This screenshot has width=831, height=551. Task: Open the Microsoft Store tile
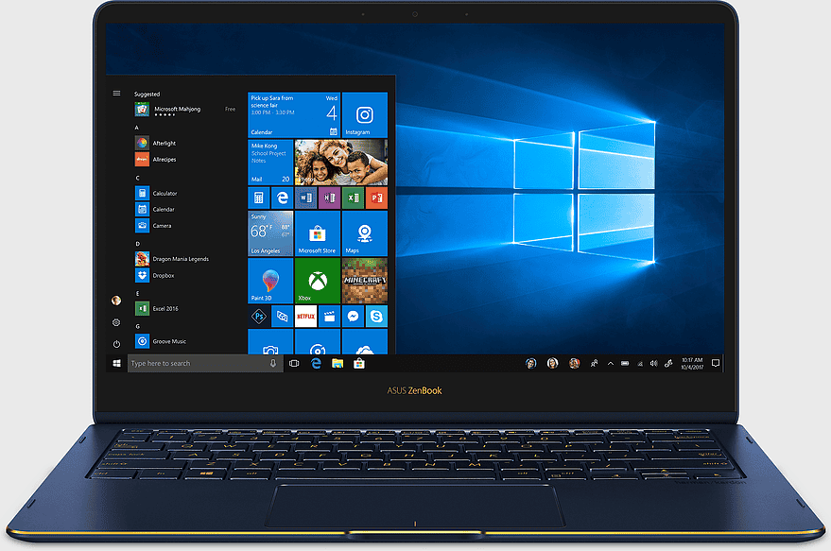coord(318,233)
